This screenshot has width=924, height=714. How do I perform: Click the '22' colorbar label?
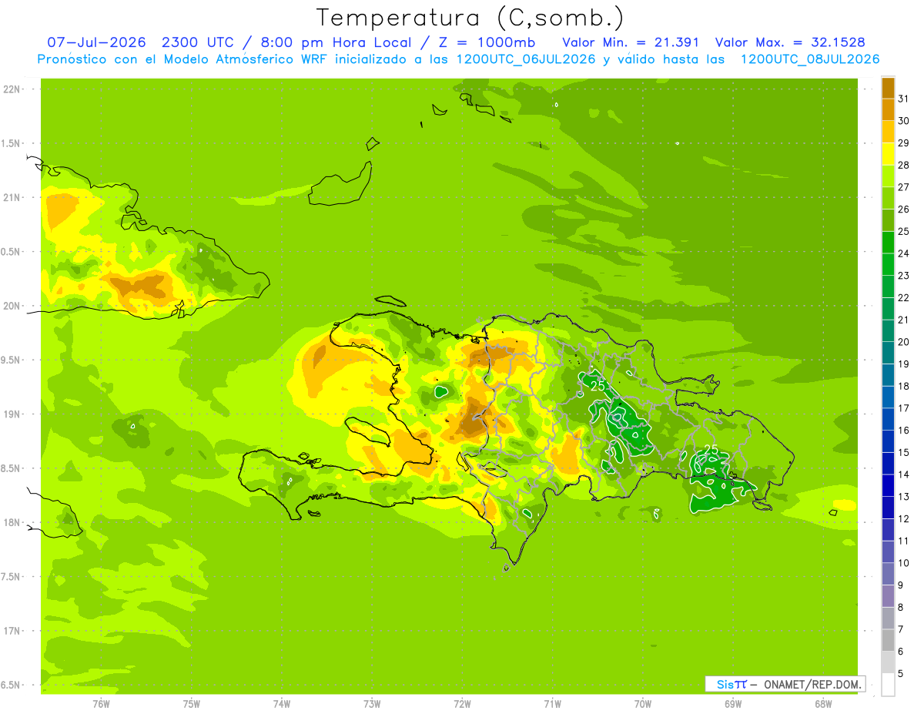tap(904, 297)
